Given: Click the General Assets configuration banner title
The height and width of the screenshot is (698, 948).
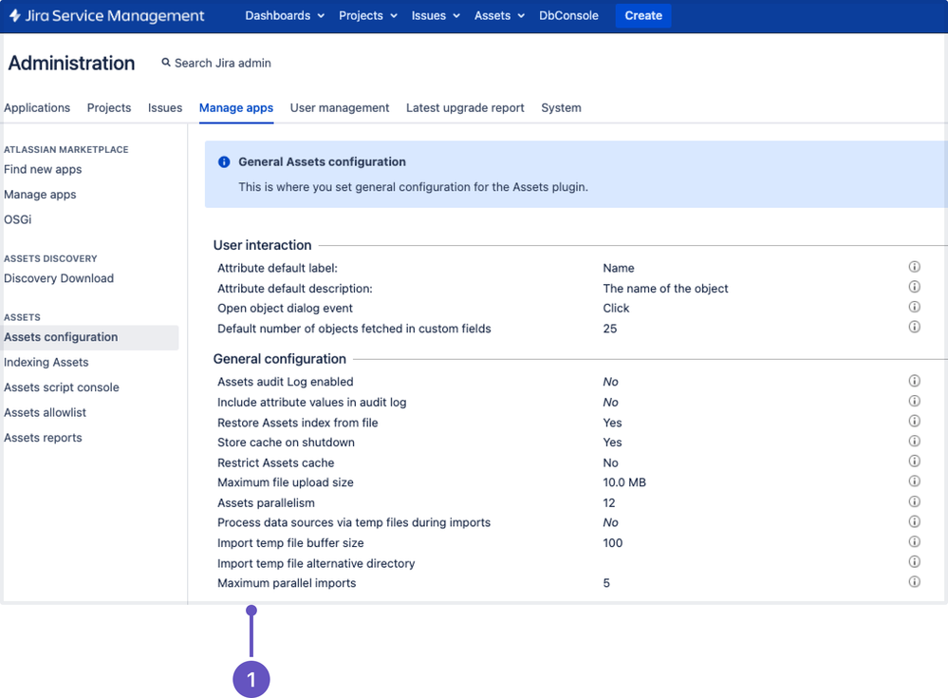Looking at the screenshot, I should coord(322,162).
